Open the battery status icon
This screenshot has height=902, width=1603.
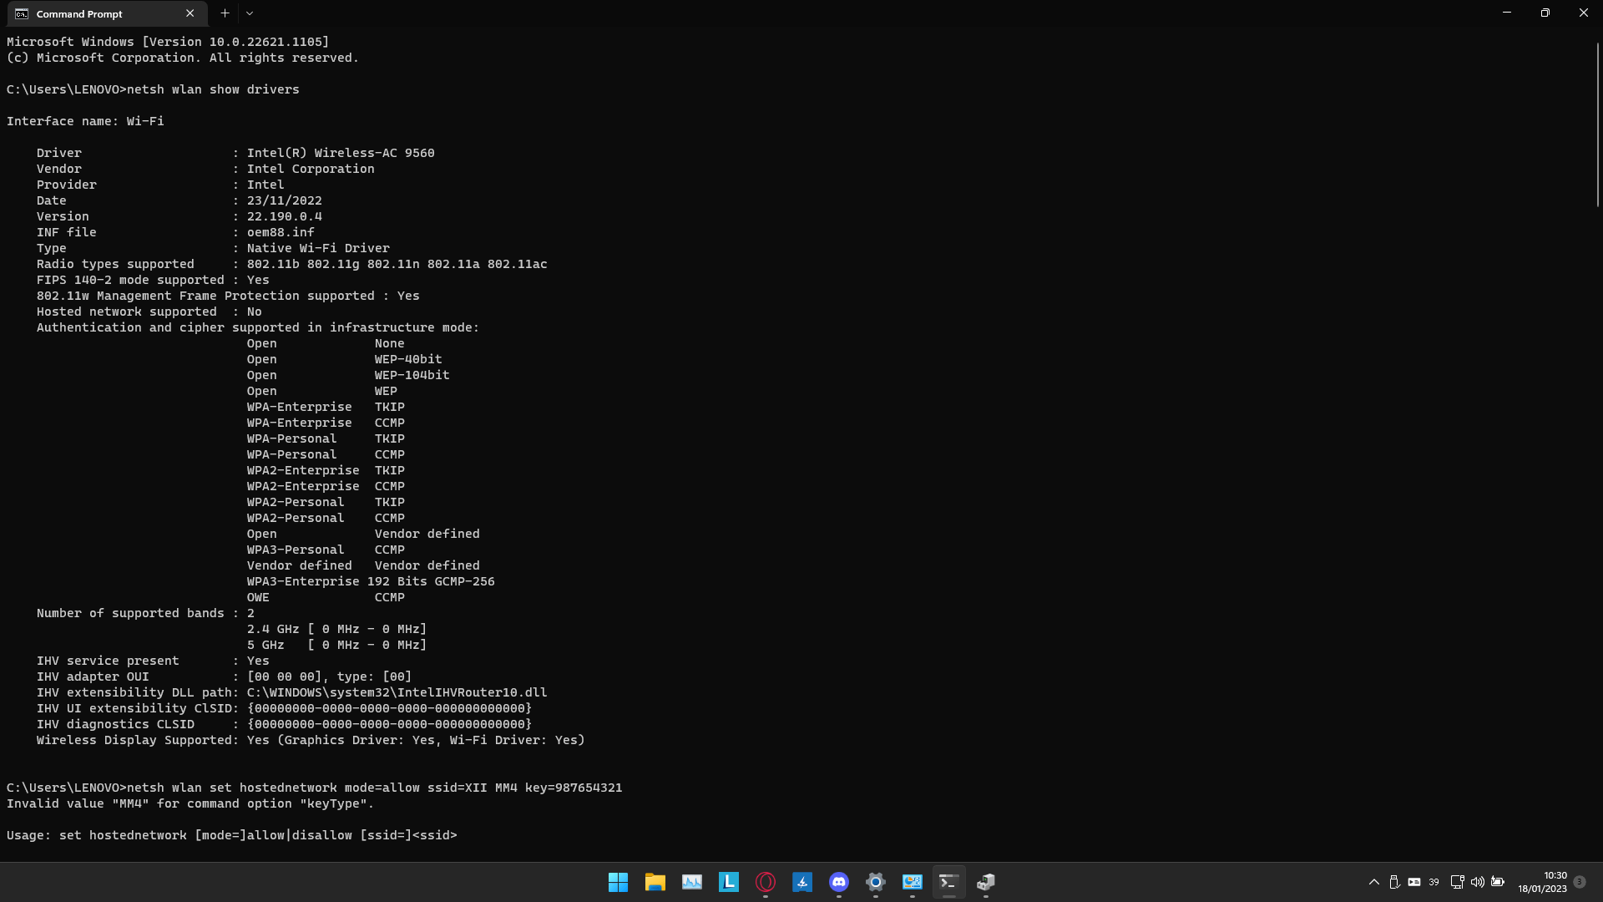1498,882
